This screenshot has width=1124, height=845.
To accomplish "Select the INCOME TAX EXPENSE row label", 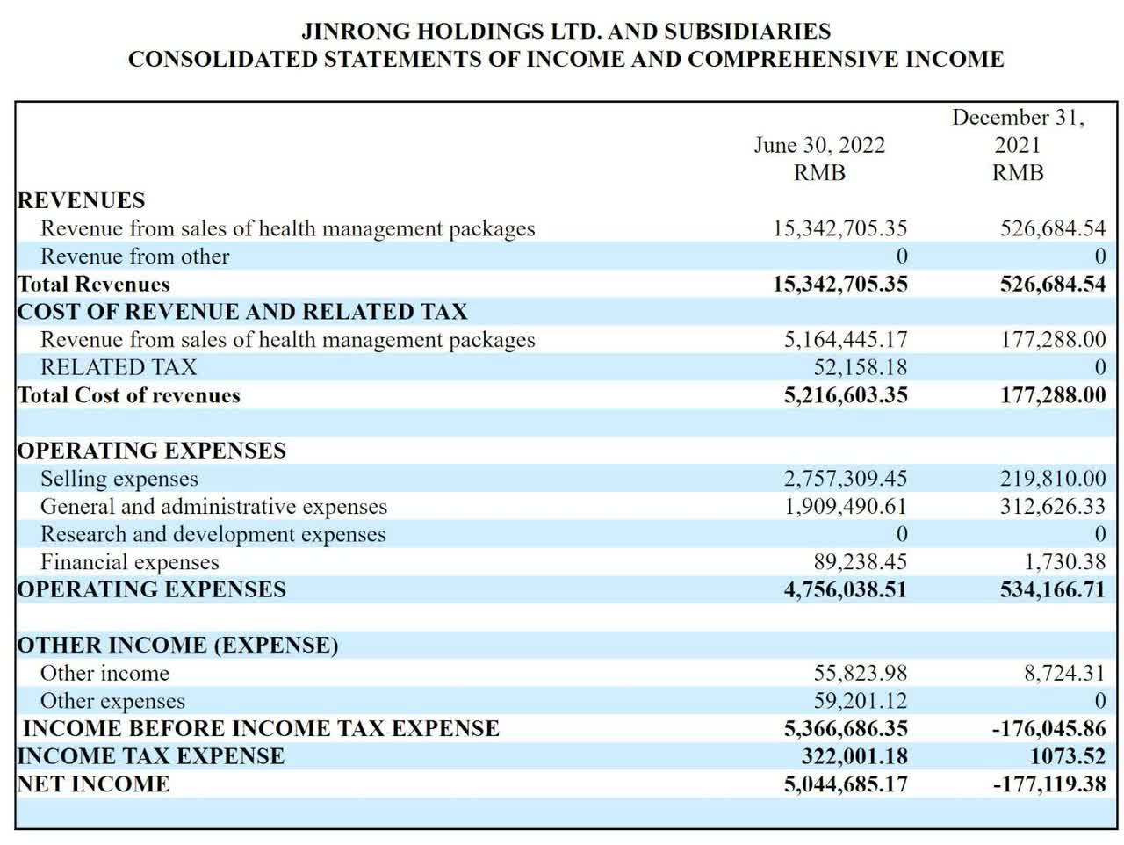I will coord(151,756).
